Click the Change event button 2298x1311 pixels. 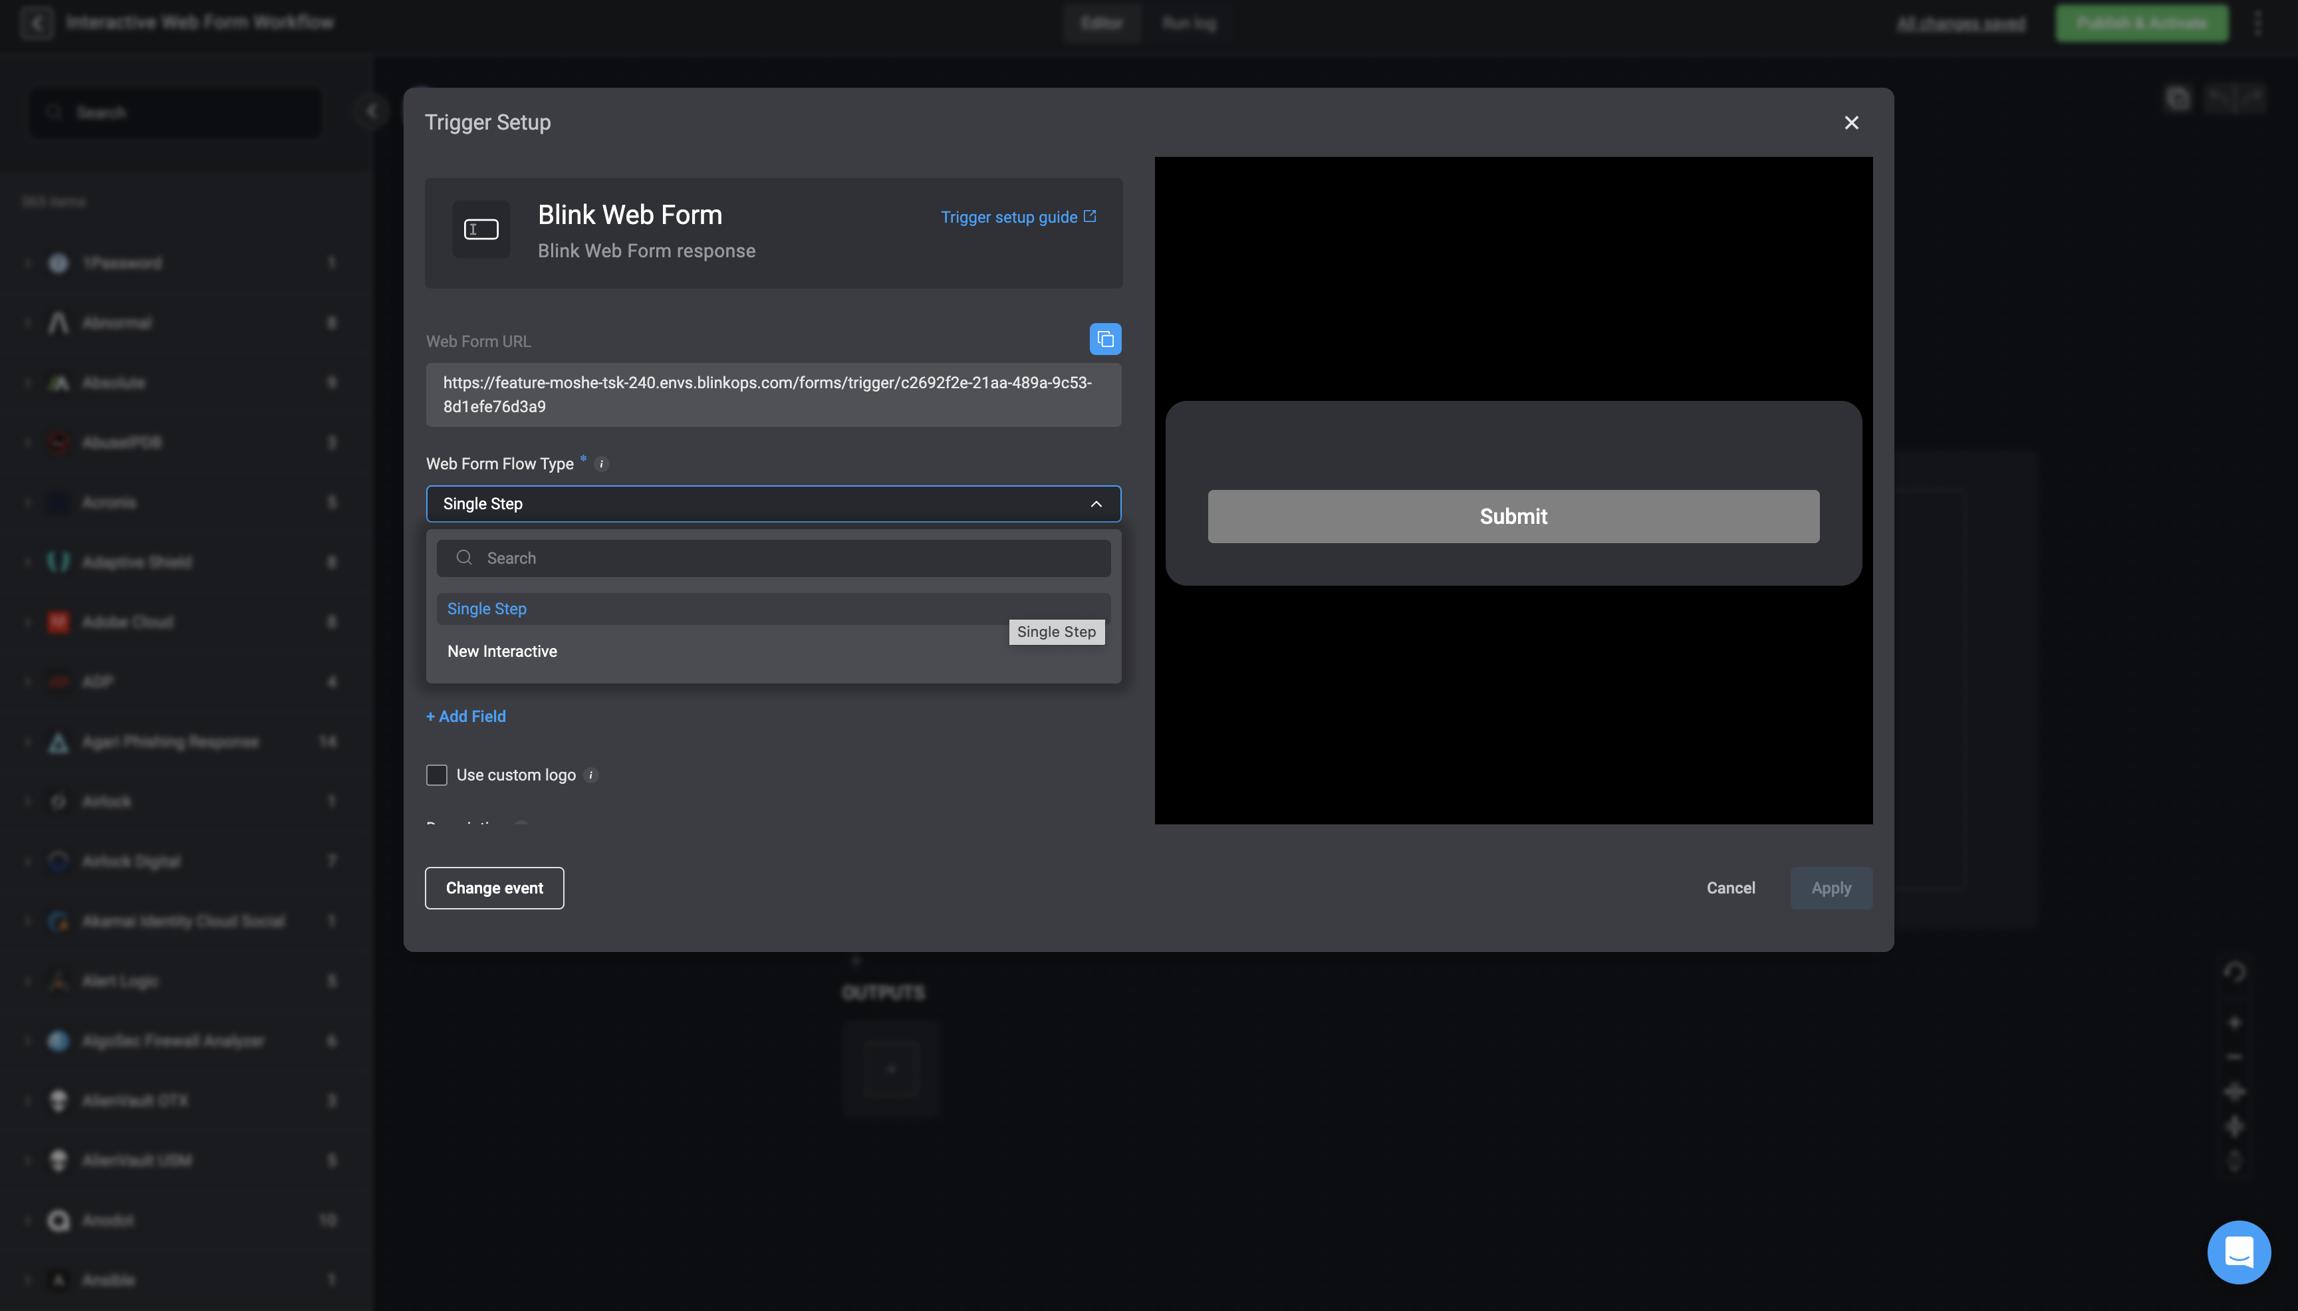point(494,888)
